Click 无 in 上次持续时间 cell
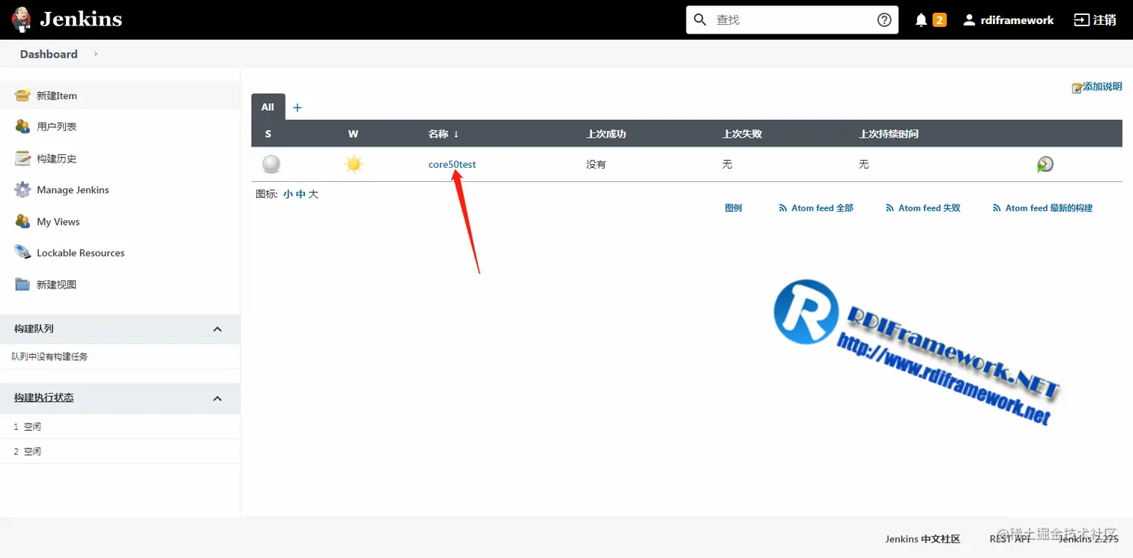 click(864, 164)
